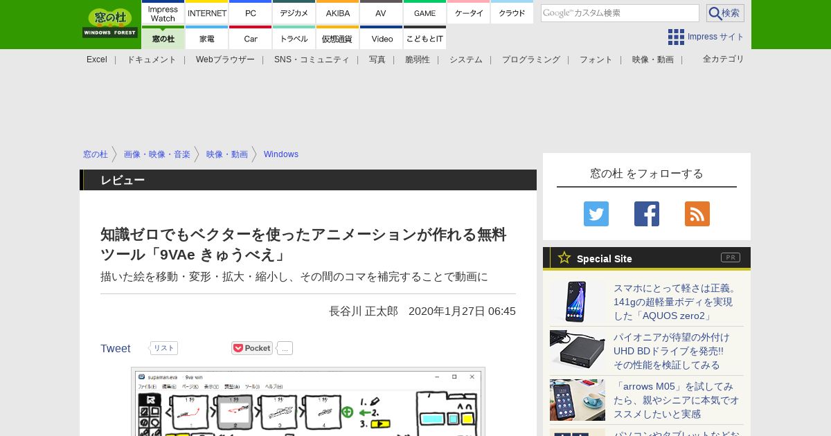
Task: Open the arrows M05 phone thumbnail
Action: [578, 400]
